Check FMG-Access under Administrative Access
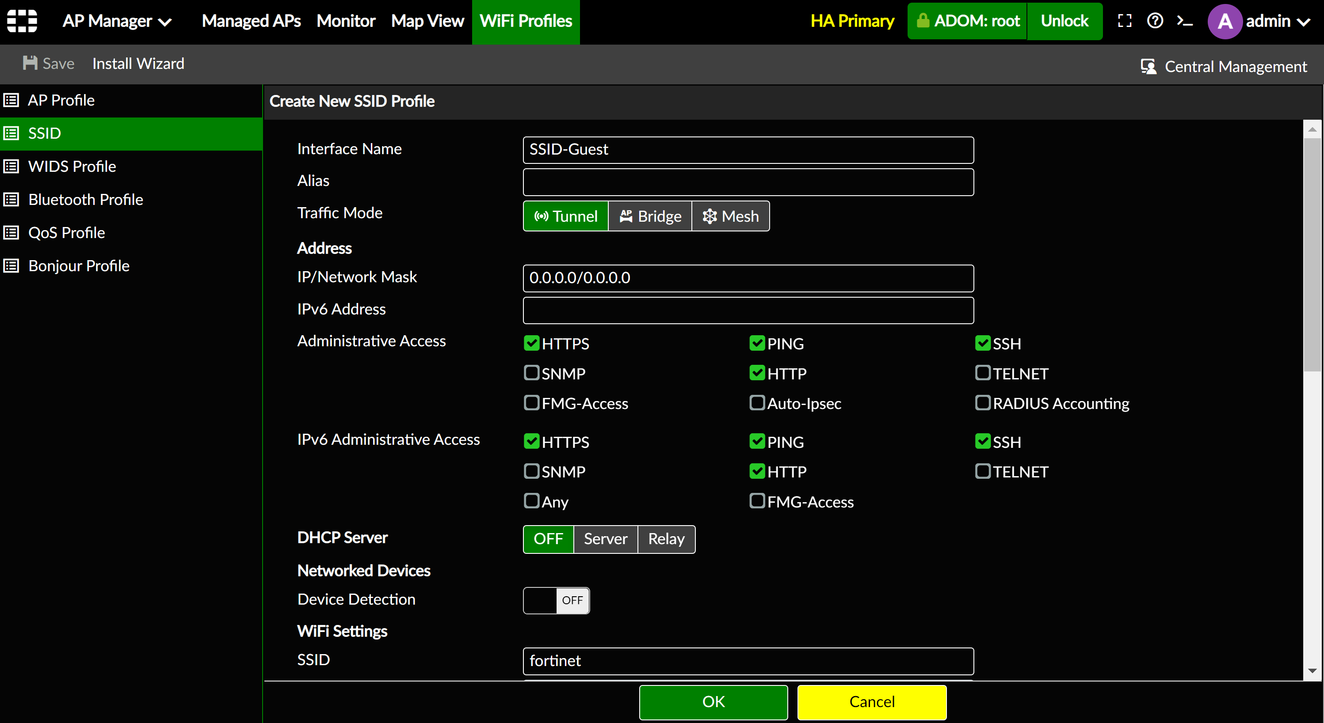 (x=531, y=403)
